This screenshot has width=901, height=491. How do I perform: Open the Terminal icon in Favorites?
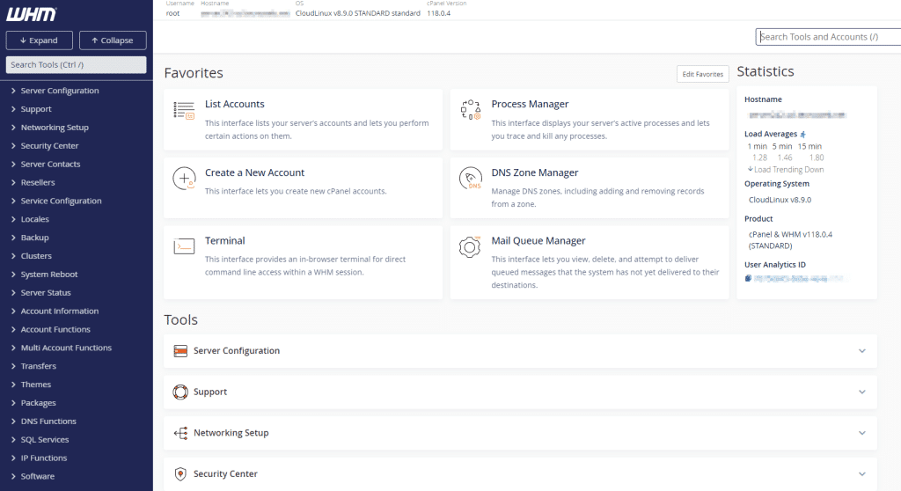coord(184,246)
